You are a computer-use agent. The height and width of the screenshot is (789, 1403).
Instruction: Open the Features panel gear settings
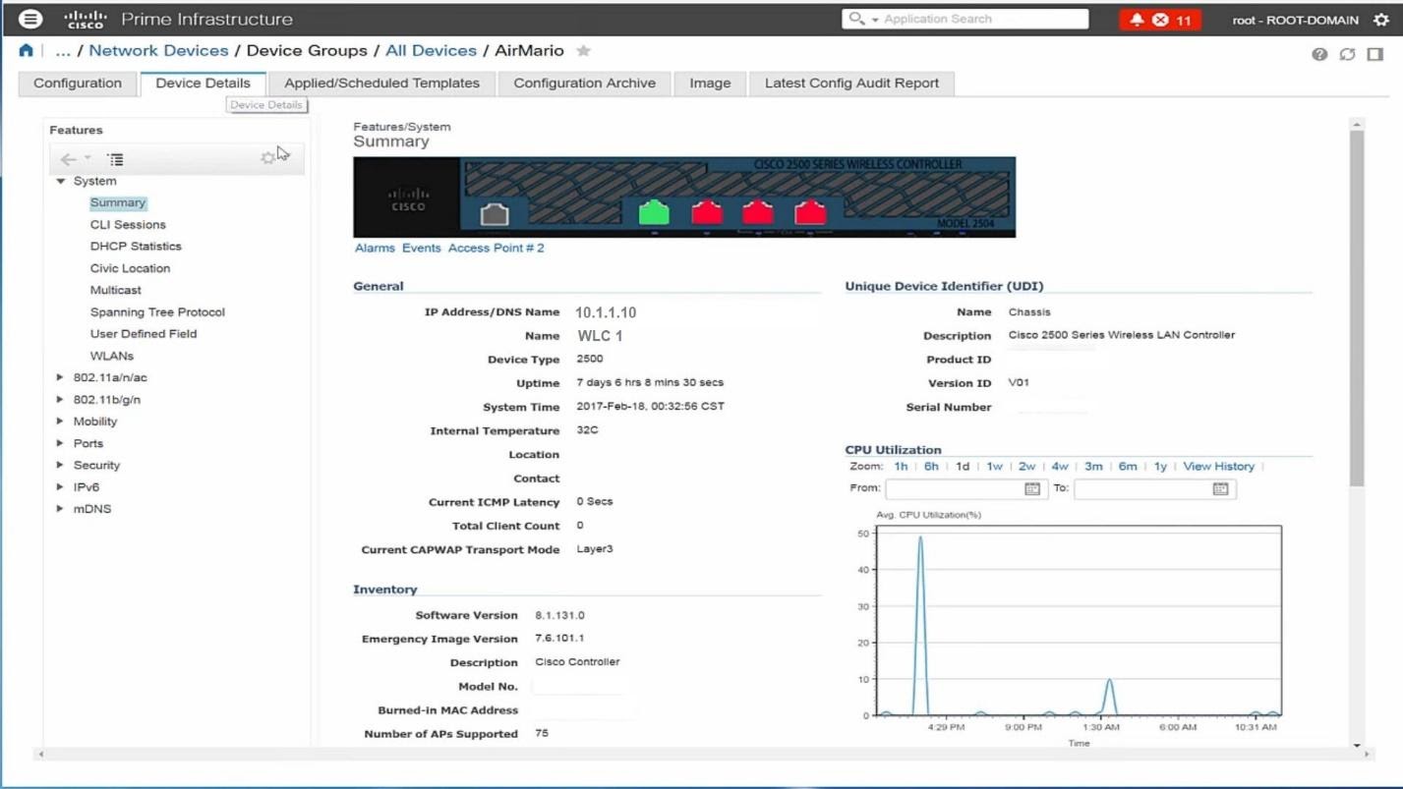[x=267, y=157]
